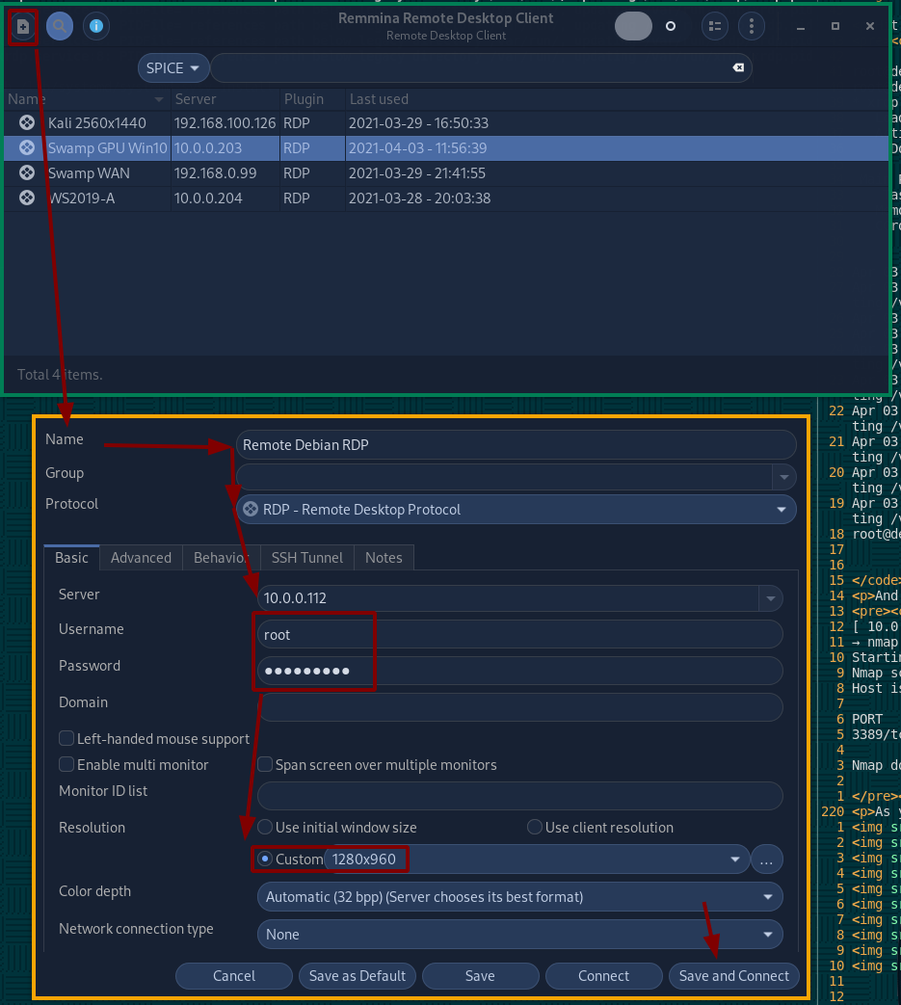Click the Connect button
Viewport: 901px width, 1005px height.
603,976
